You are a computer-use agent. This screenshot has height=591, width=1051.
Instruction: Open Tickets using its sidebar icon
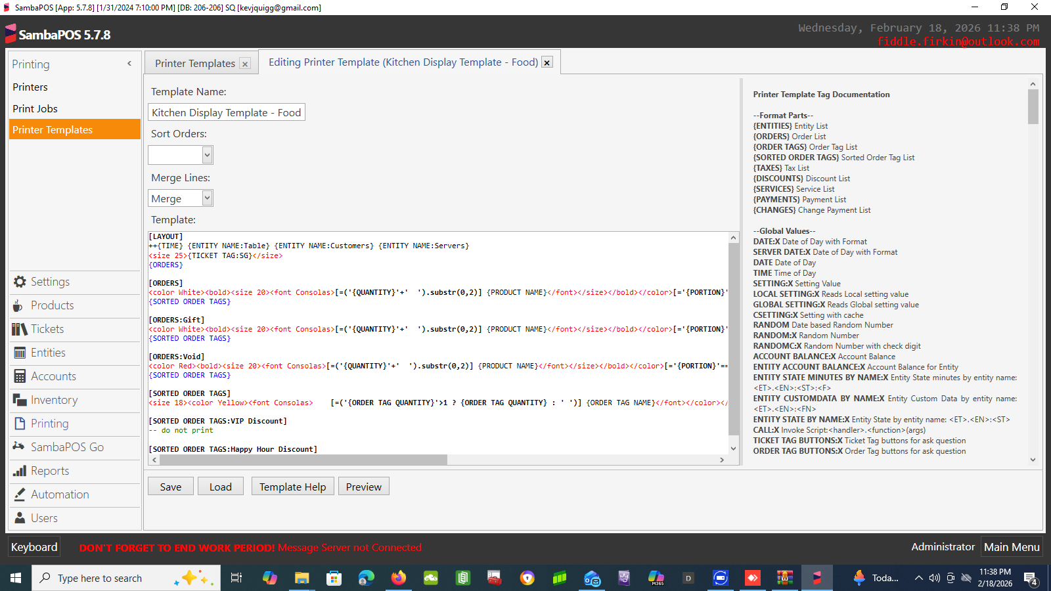tap(20, 329)
